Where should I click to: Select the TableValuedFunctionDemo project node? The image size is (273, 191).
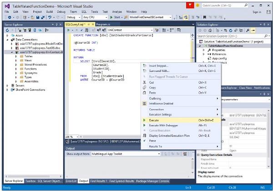(x=226, y=46)
